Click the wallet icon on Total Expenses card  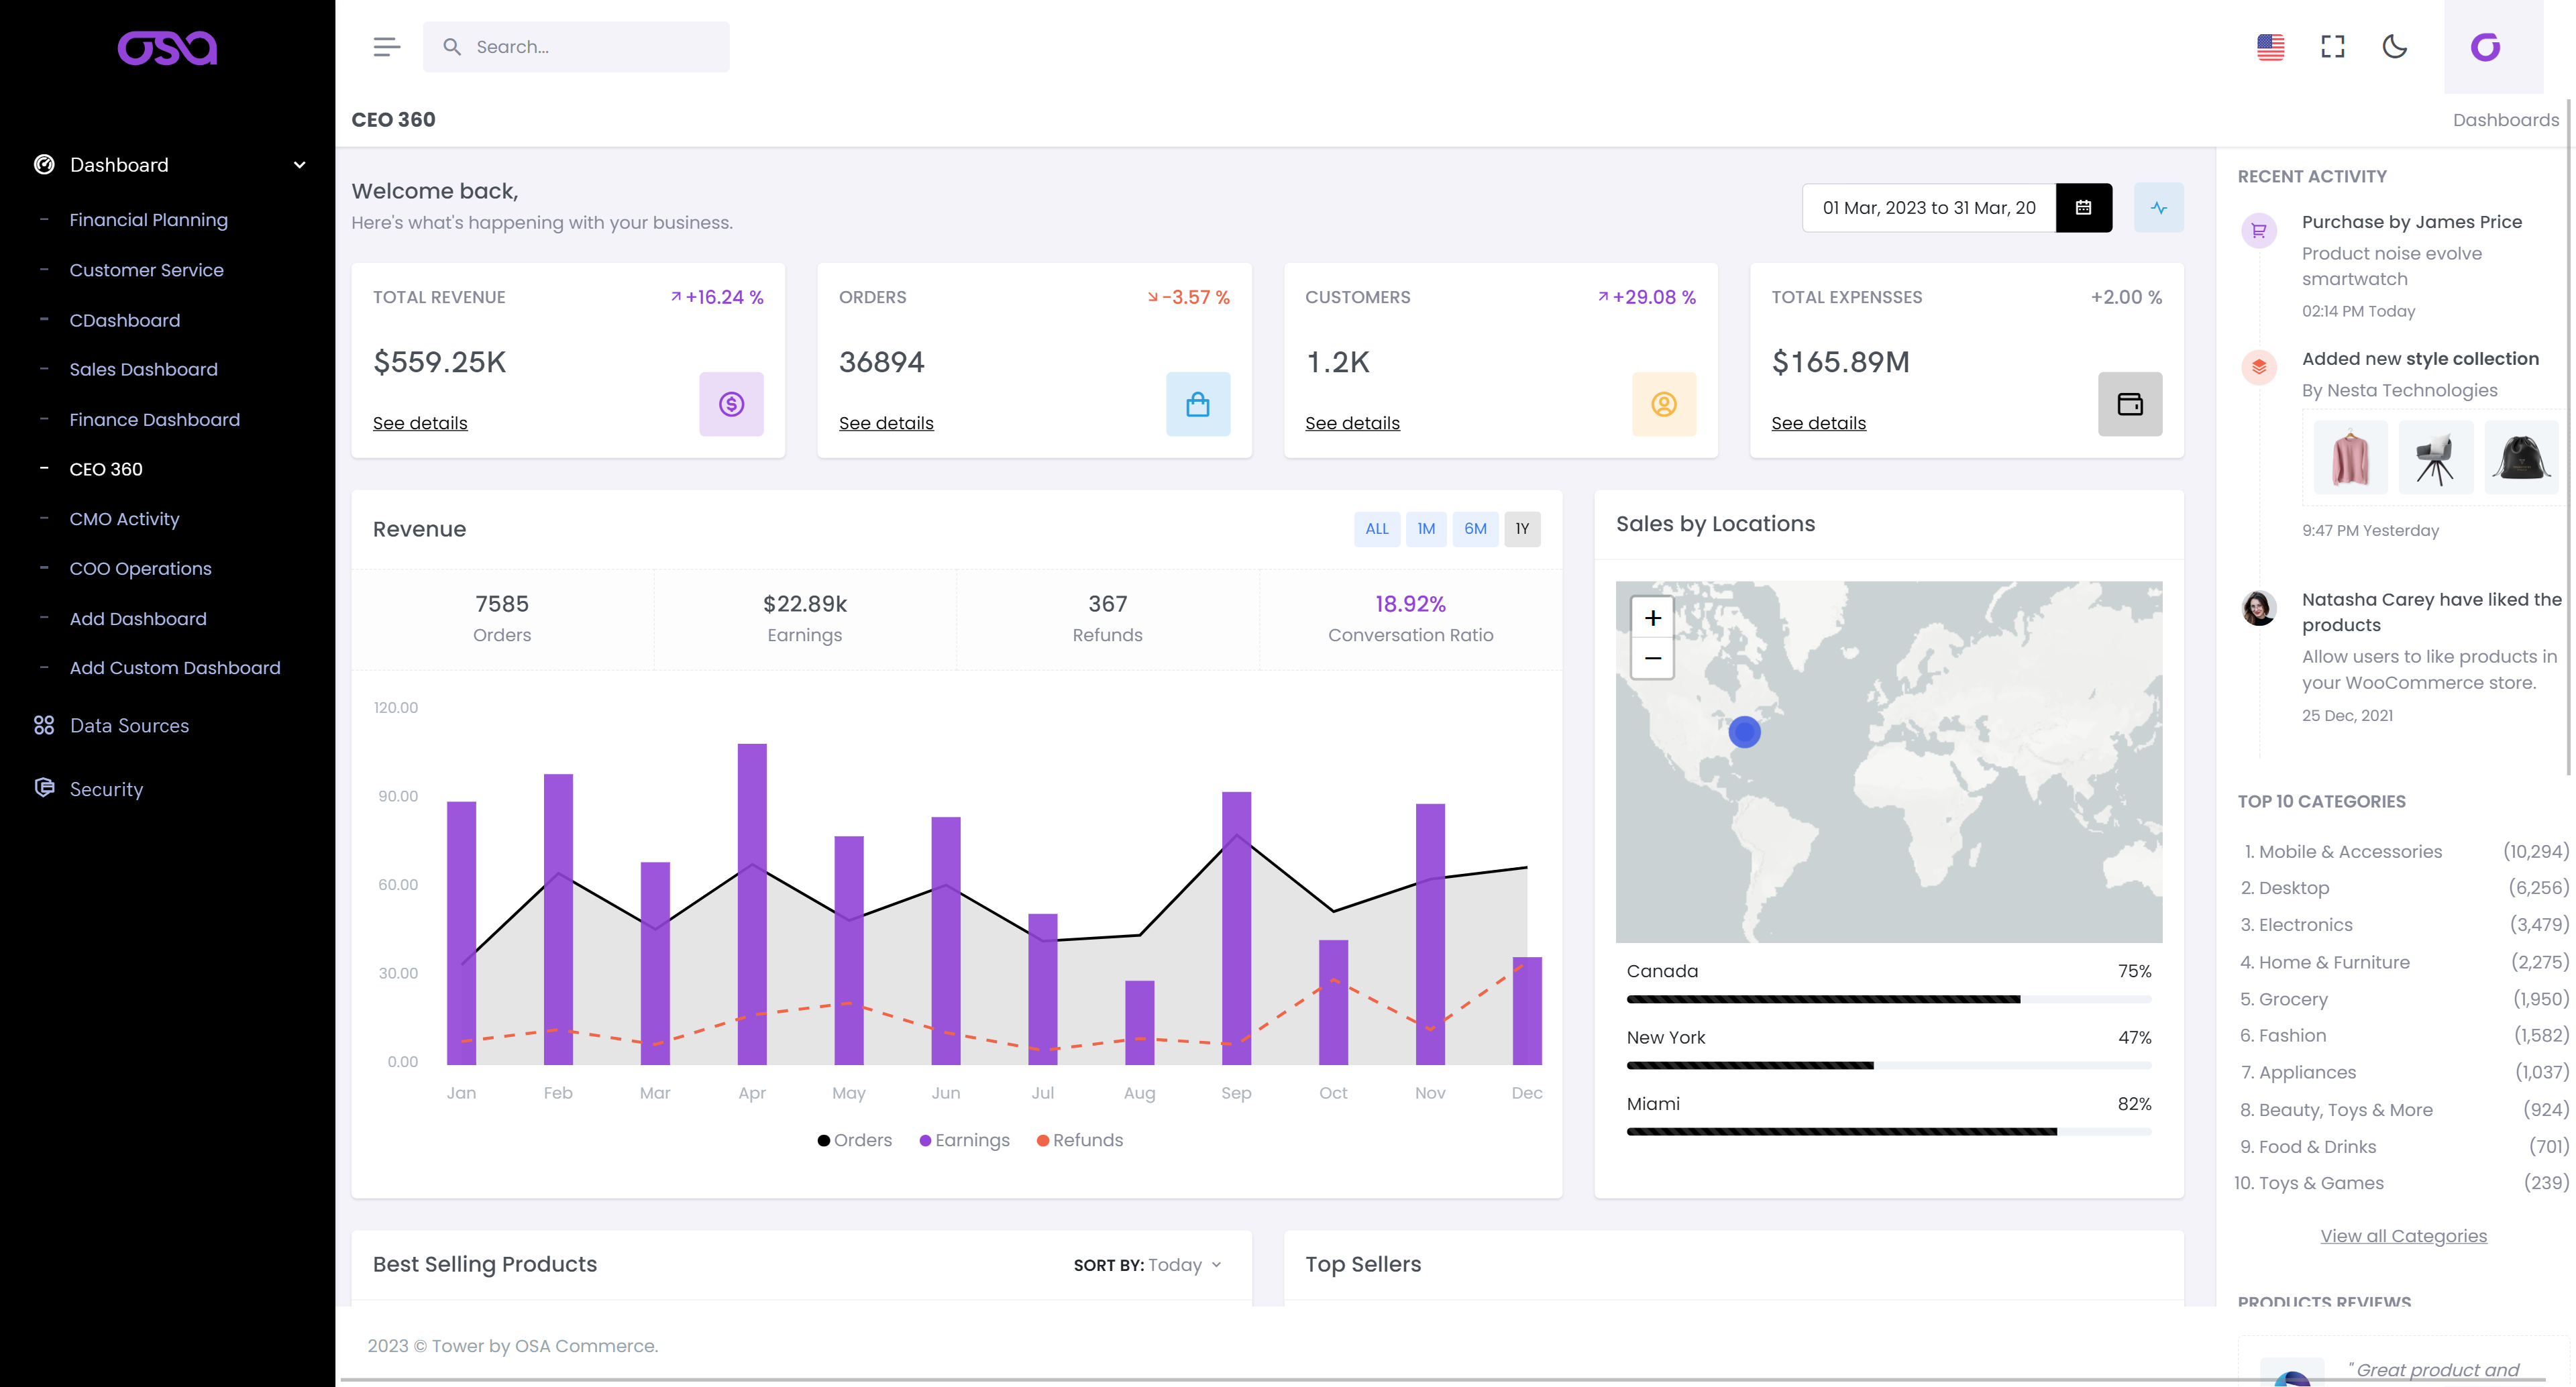tap(2130, 404)
